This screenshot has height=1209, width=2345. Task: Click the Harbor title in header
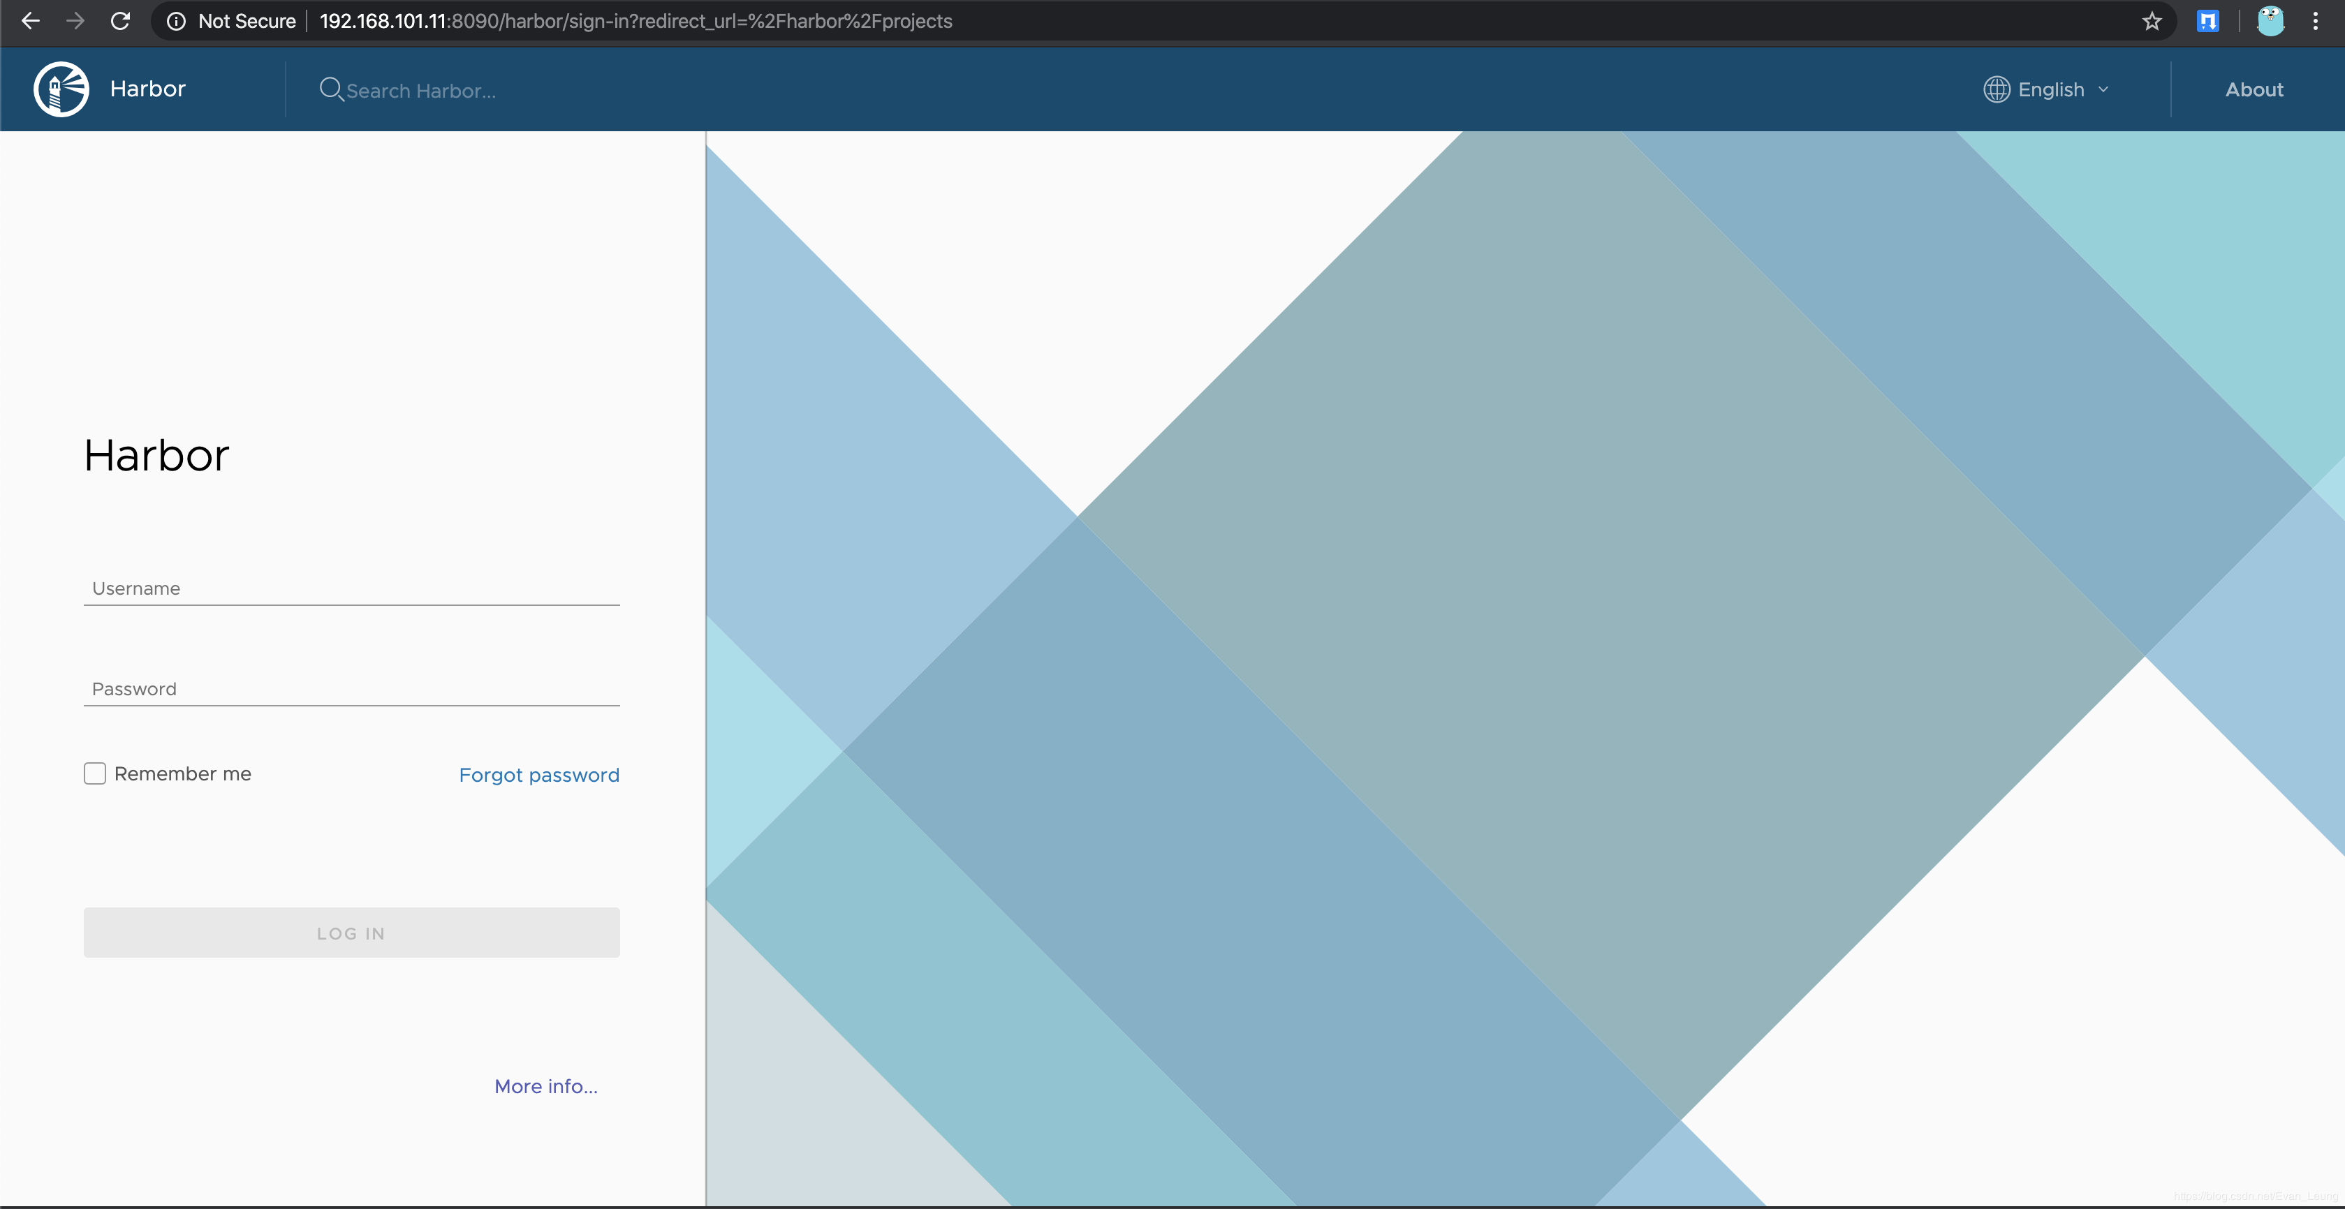click(147, 88)
